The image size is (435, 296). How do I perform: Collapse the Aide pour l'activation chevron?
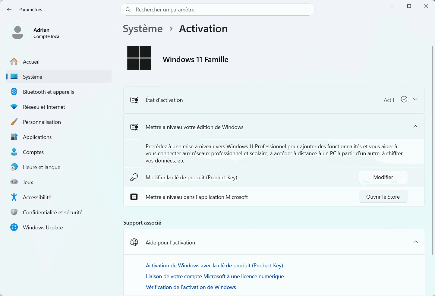click(416, 242)
